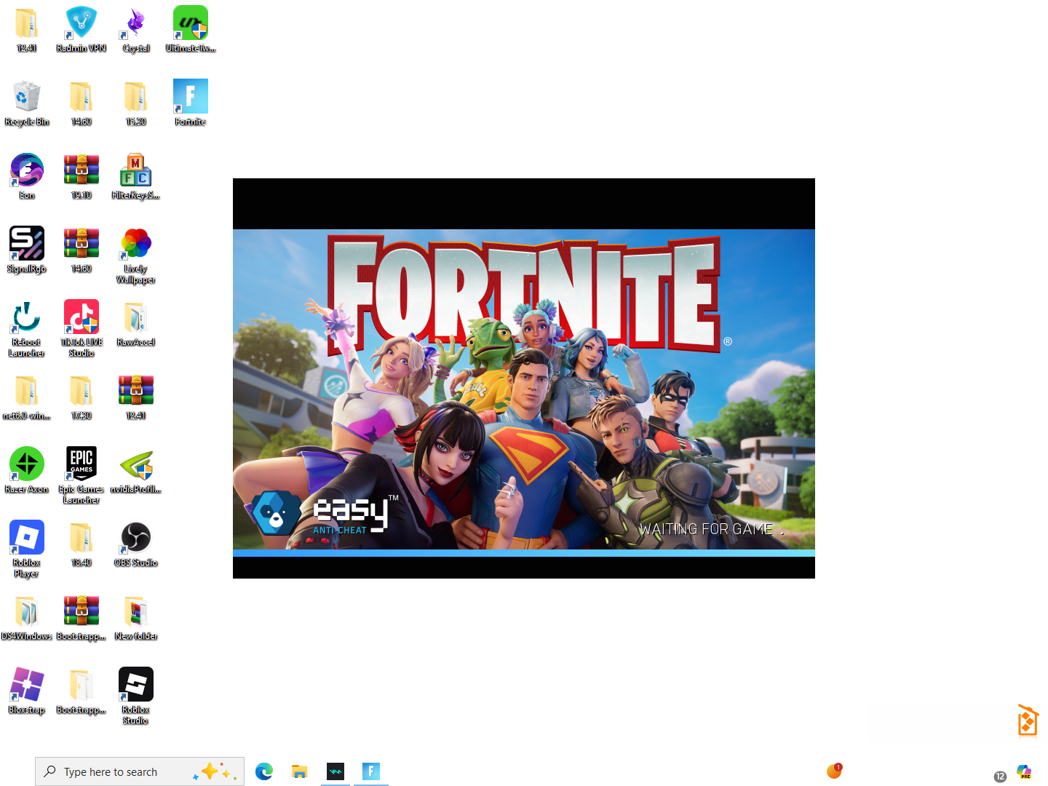Open the Copilot PRE taskbar icon
The image size is (1048, 786).
point(1025,771)
